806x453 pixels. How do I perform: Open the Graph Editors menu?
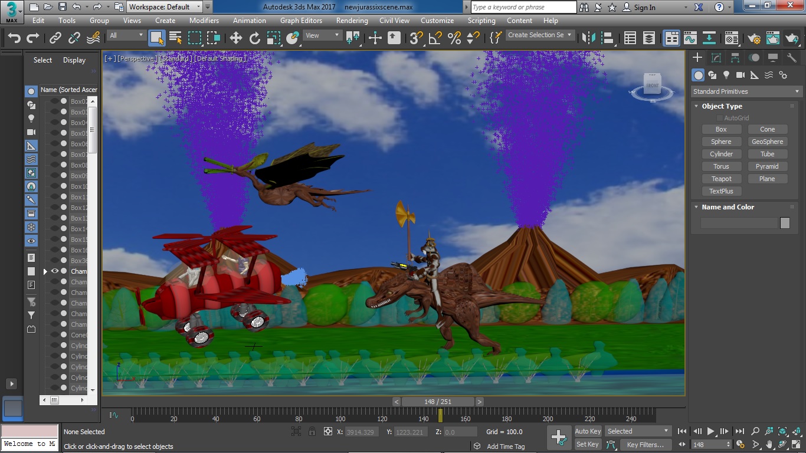[301, 20]
